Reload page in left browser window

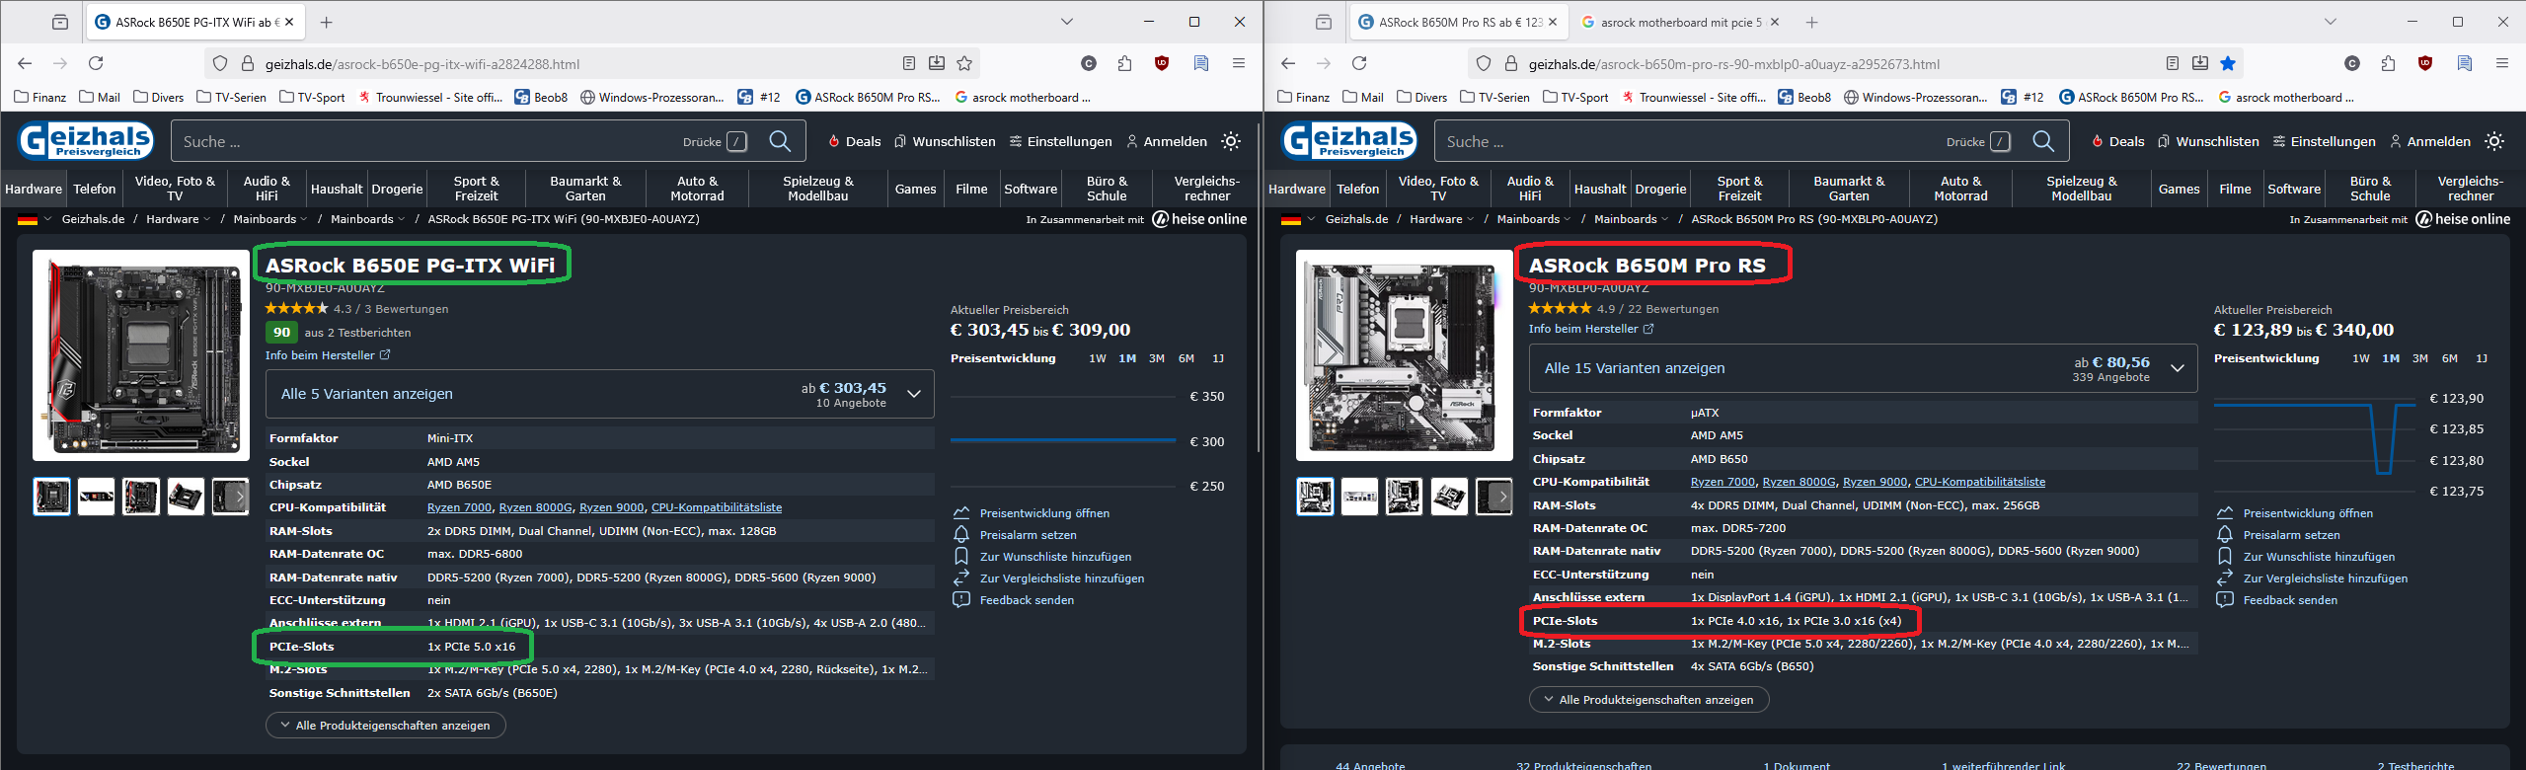point(96,63)
